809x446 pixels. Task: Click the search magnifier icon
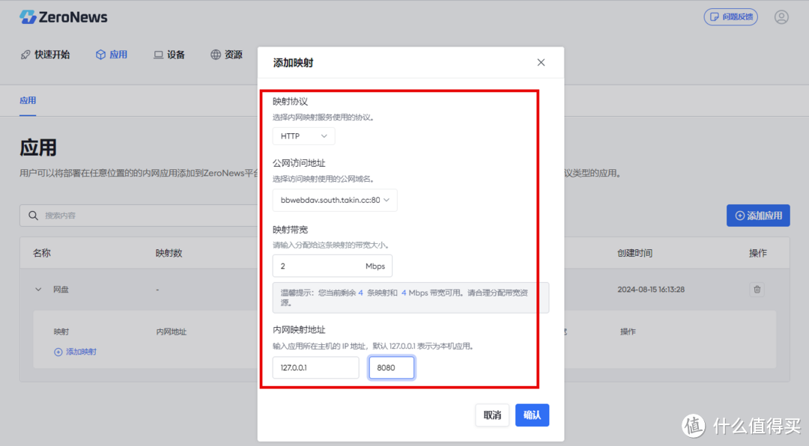tap(33, 216)
